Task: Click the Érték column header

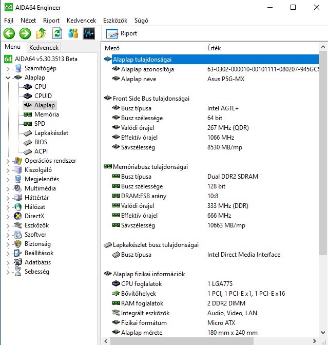Action: point(261,48)
